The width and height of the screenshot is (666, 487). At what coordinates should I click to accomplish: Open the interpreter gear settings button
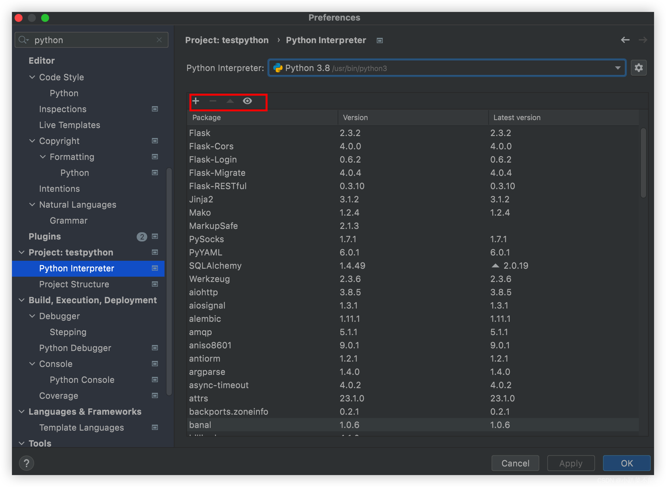(638, 68)
